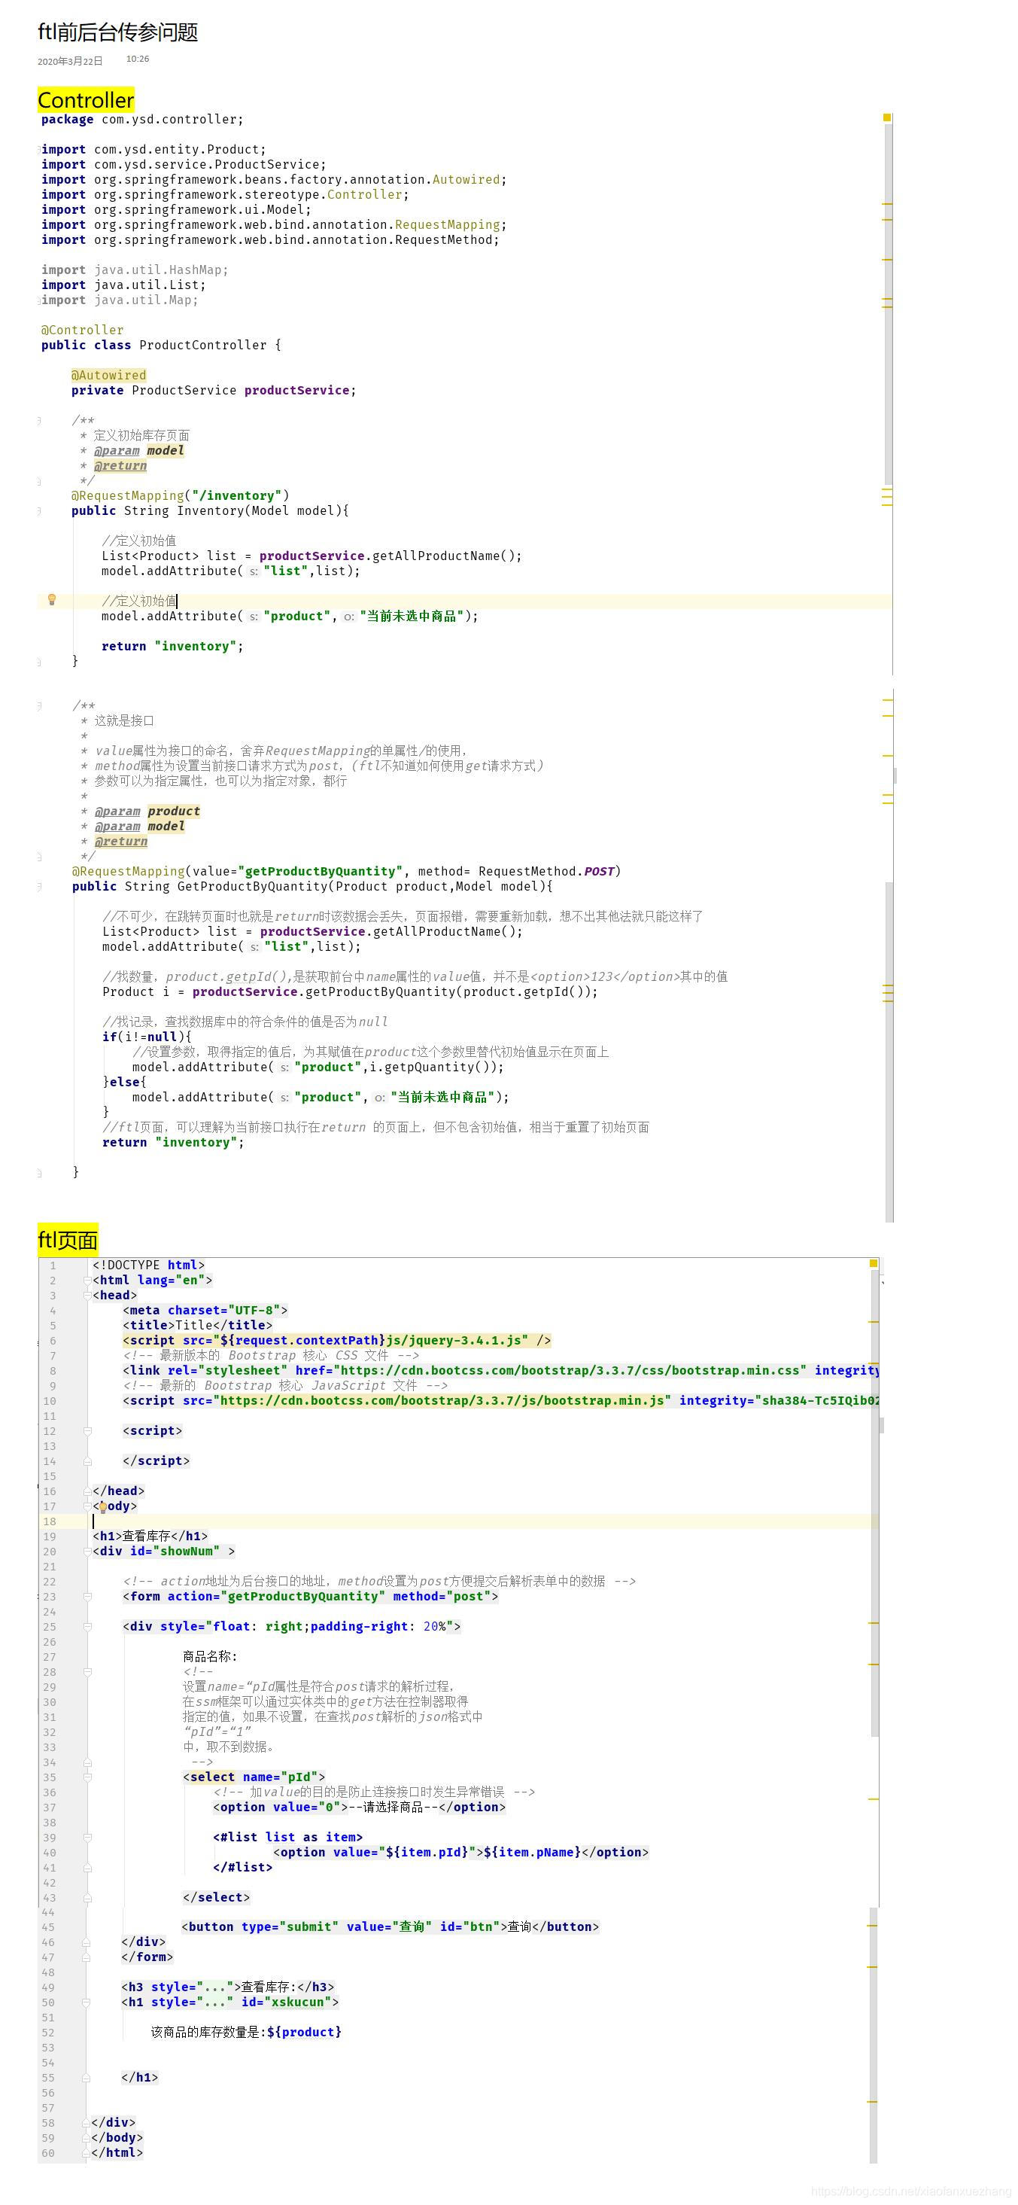Click line number 44 in the gutter
1018x2205 pixels.
click(x=48, y=1913)
